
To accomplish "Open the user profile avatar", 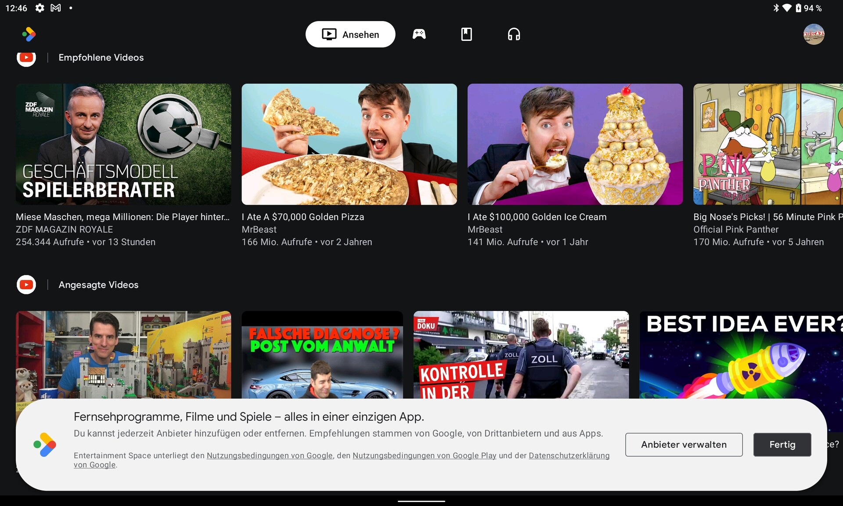I will (x=814, y=34).
